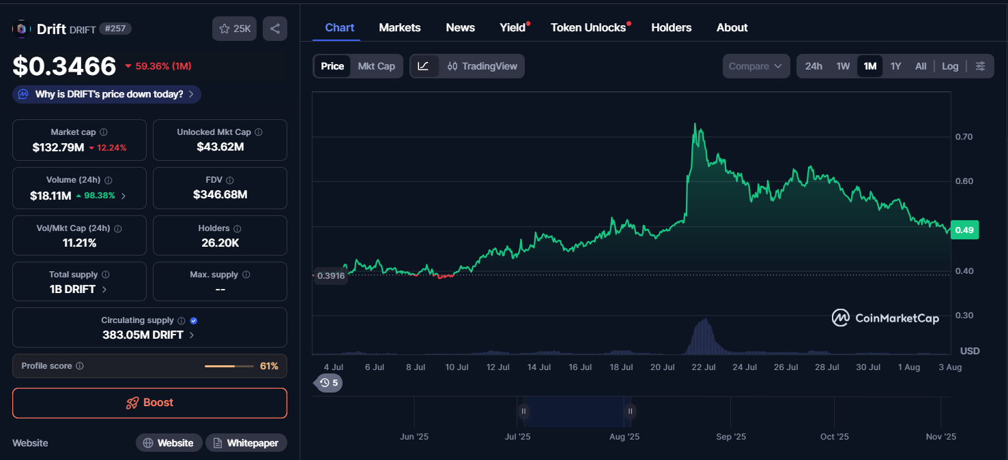Switch to the Markets tab
The height and width of the screenshot is (460, 1008).
399,28
